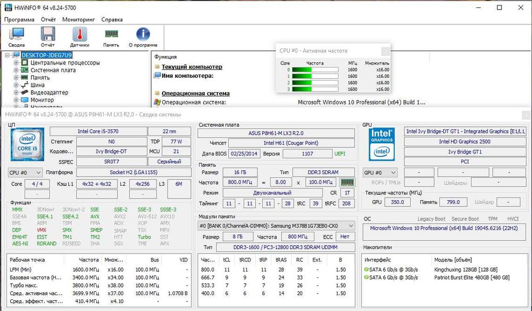Click Secure Boot label in ОС section
Viewport: 532px width, 311px height.
[465, 219]
